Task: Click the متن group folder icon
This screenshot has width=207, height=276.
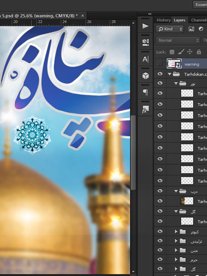Action: coord(183,250)
